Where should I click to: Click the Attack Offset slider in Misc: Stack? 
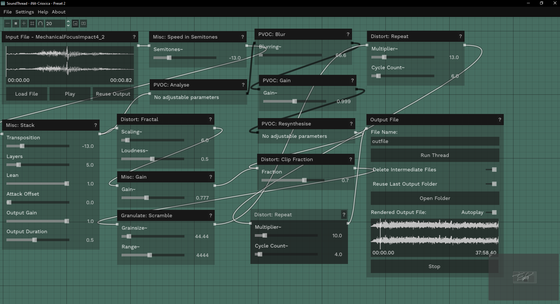pos(38,202)
